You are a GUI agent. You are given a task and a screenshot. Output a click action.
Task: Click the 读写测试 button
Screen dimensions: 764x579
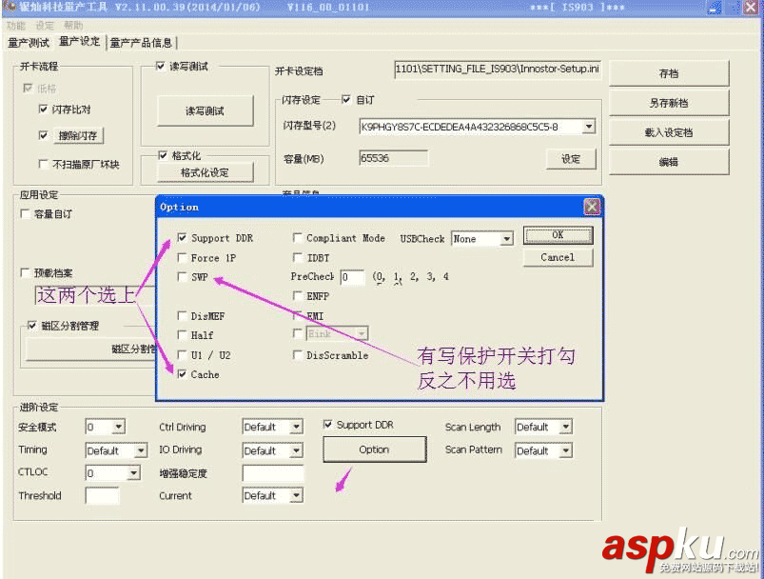click(x=206, y=111)
